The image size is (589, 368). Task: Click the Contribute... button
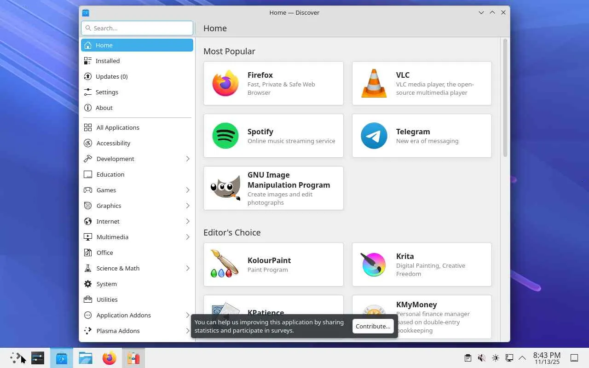click(x=373, y=326)
